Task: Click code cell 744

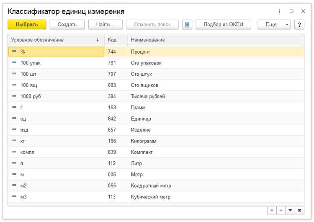Action: click(x=116, y=52)
